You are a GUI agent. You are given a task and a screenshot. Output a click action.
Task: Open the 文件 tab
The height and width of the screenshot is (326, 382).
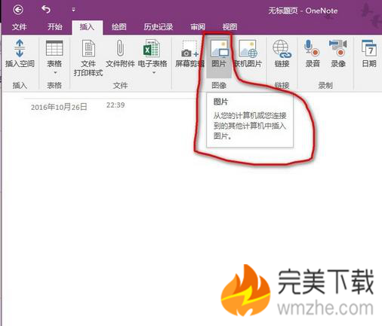[x=20, y=27]
